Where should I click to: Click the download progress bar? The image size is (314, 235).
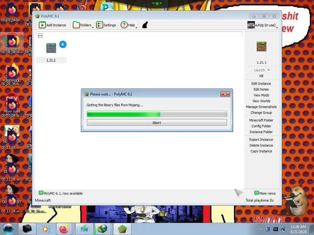(157, 114)
